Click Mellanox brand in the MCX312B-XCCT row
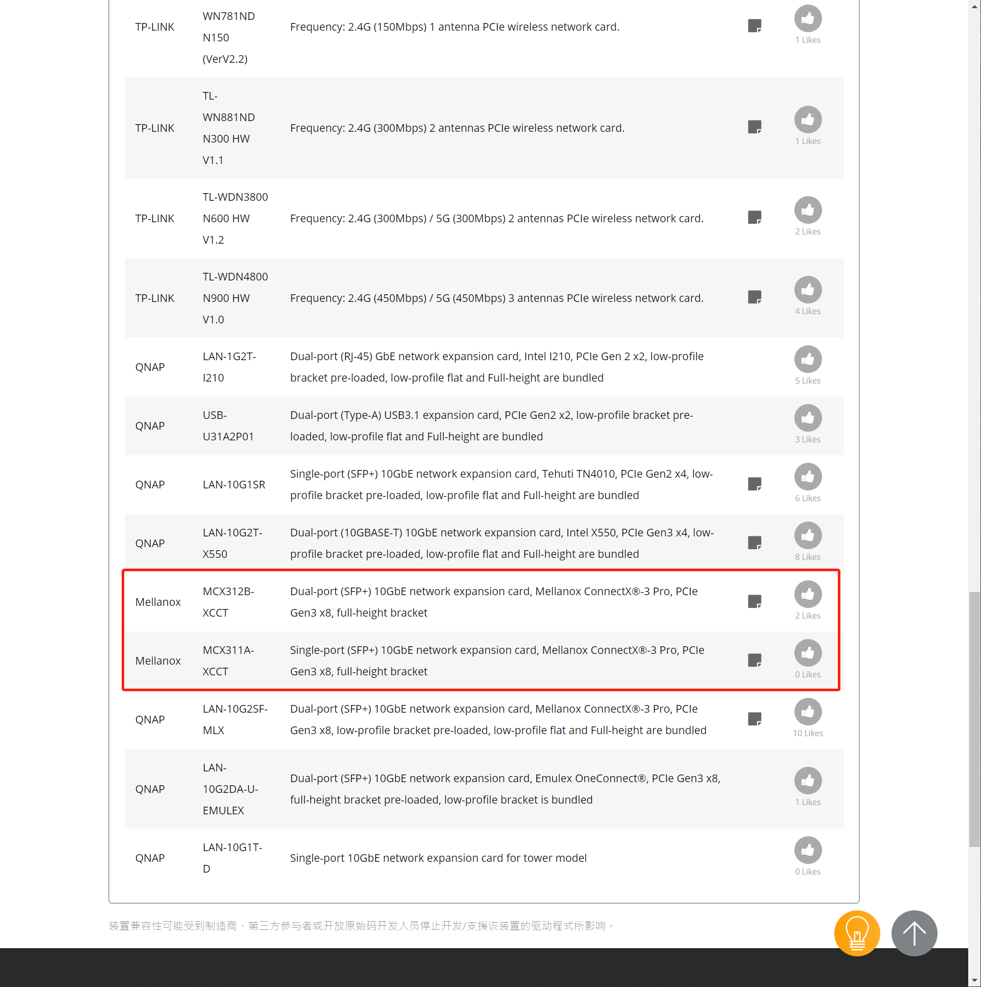The height and width of the screenshot is (987, 981). 158,602
